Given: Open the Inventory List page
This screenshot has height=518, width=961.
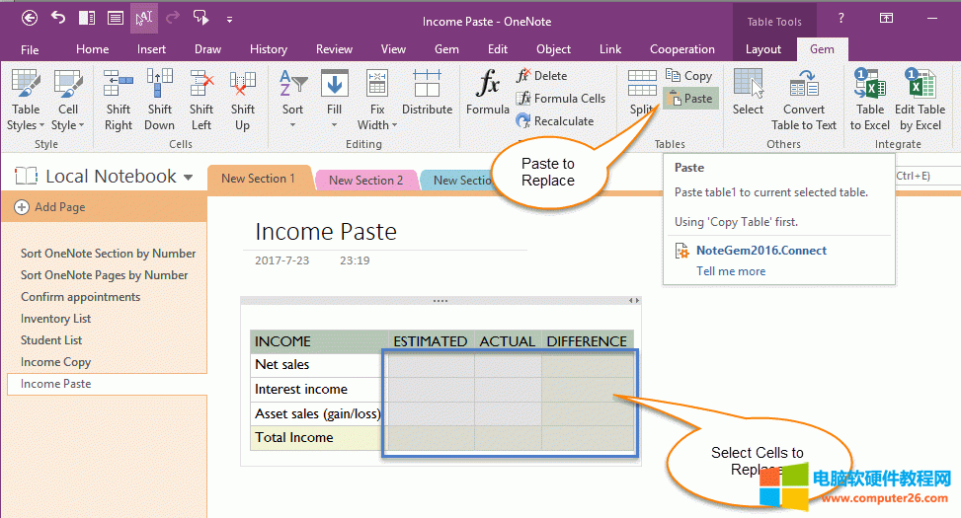Looking at the screenshot, I should click(x=56, y=319).
